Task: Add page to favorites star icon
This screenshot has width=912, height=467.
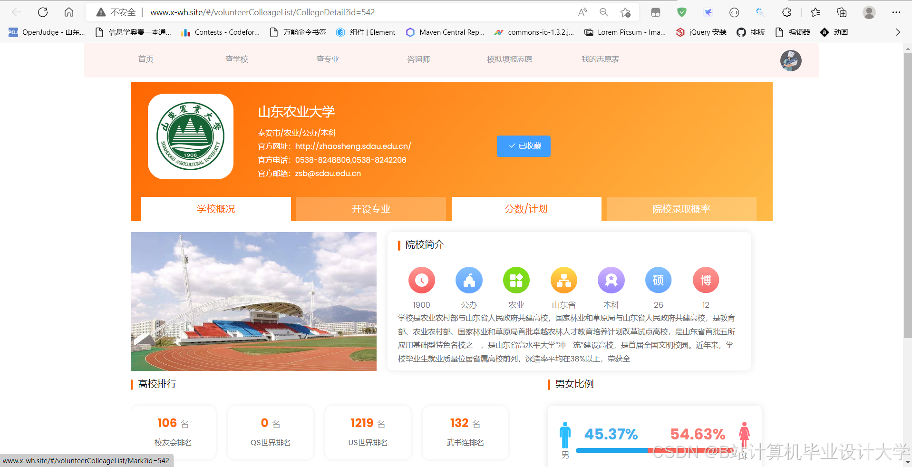Action: (625, 12)
